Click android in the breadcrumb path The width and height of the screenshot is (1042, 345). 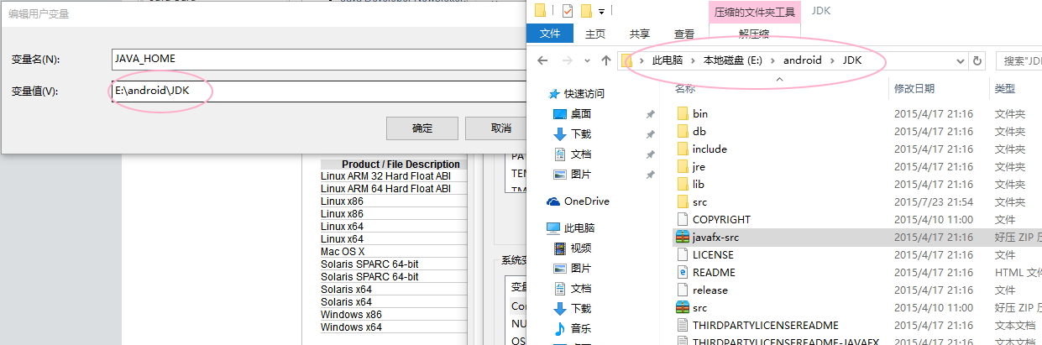(804, 60)
